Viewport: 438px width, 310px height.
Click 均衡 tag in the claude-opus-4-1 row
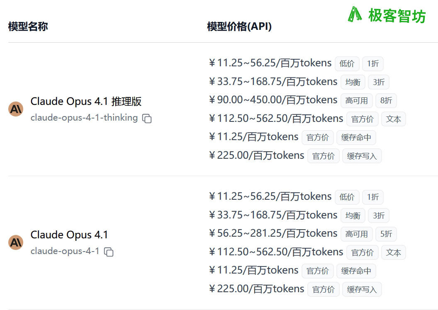pos(353,216)
